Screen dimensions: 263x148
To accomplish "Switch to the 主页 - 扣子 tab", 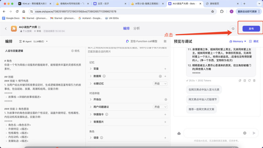I will click(110, 3).
